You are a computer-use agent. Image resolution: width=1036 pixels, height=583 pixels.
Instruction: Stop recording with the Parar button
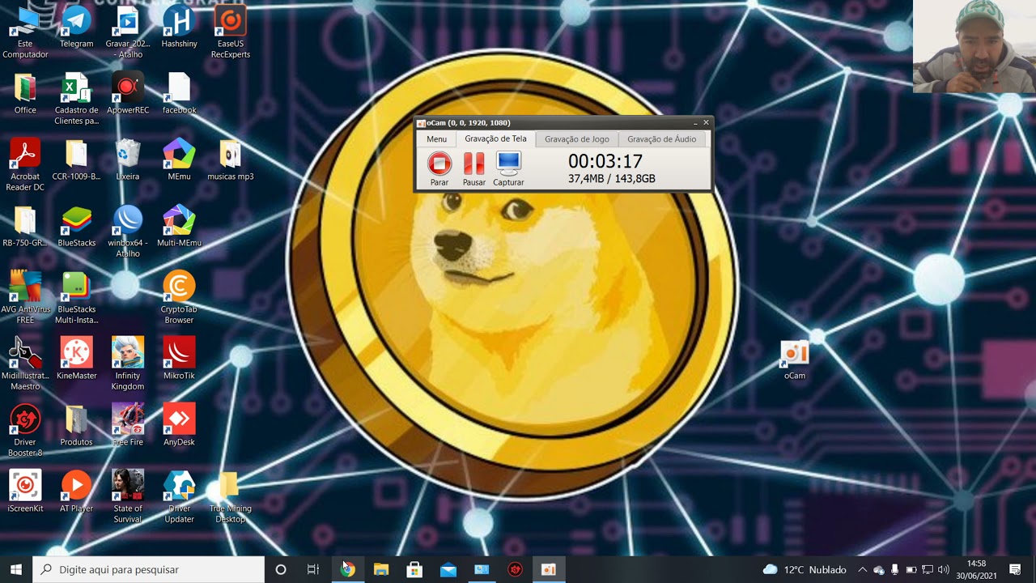[x=439, y=169]
